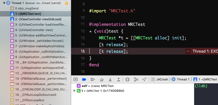Click the Step Into debug button
This screenshot has height=105, width=218.
tap(110, 79)
